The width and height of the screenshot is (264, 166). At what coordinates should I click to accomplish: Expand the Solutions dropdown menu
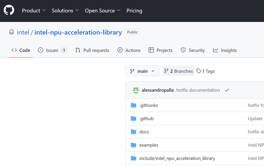65,10
